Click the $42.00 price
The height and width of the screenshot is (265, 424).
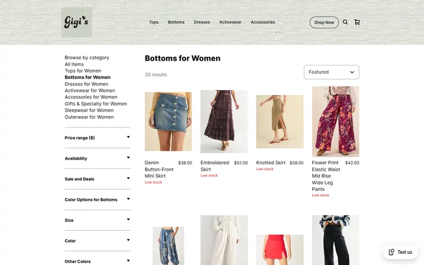point(352,163)
